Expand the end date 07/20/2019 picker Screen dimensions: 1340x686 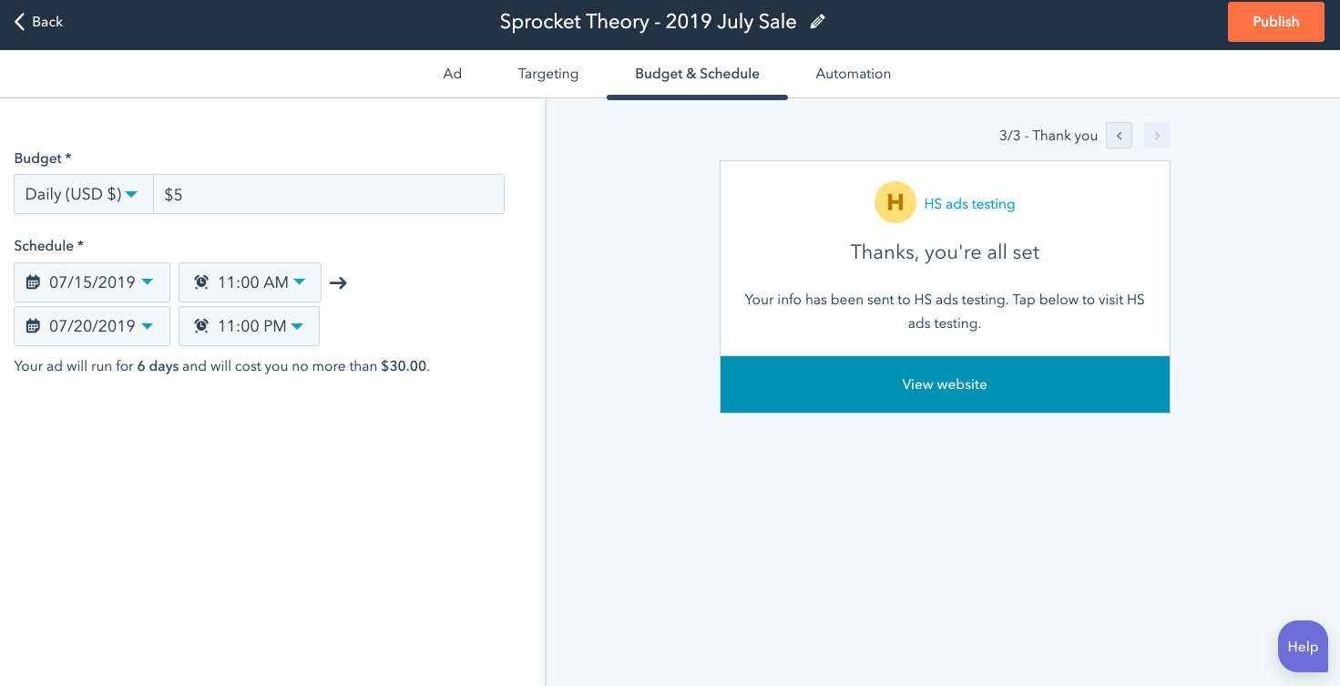click(92, 326)
